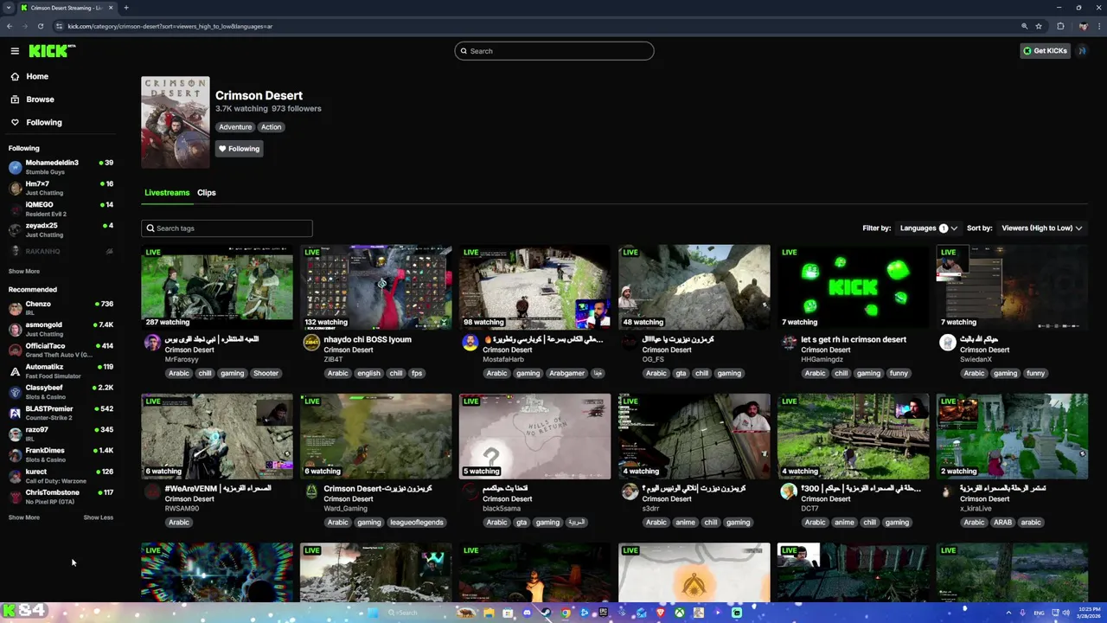Open the Xbox app on the taskbar

point(679,613)
